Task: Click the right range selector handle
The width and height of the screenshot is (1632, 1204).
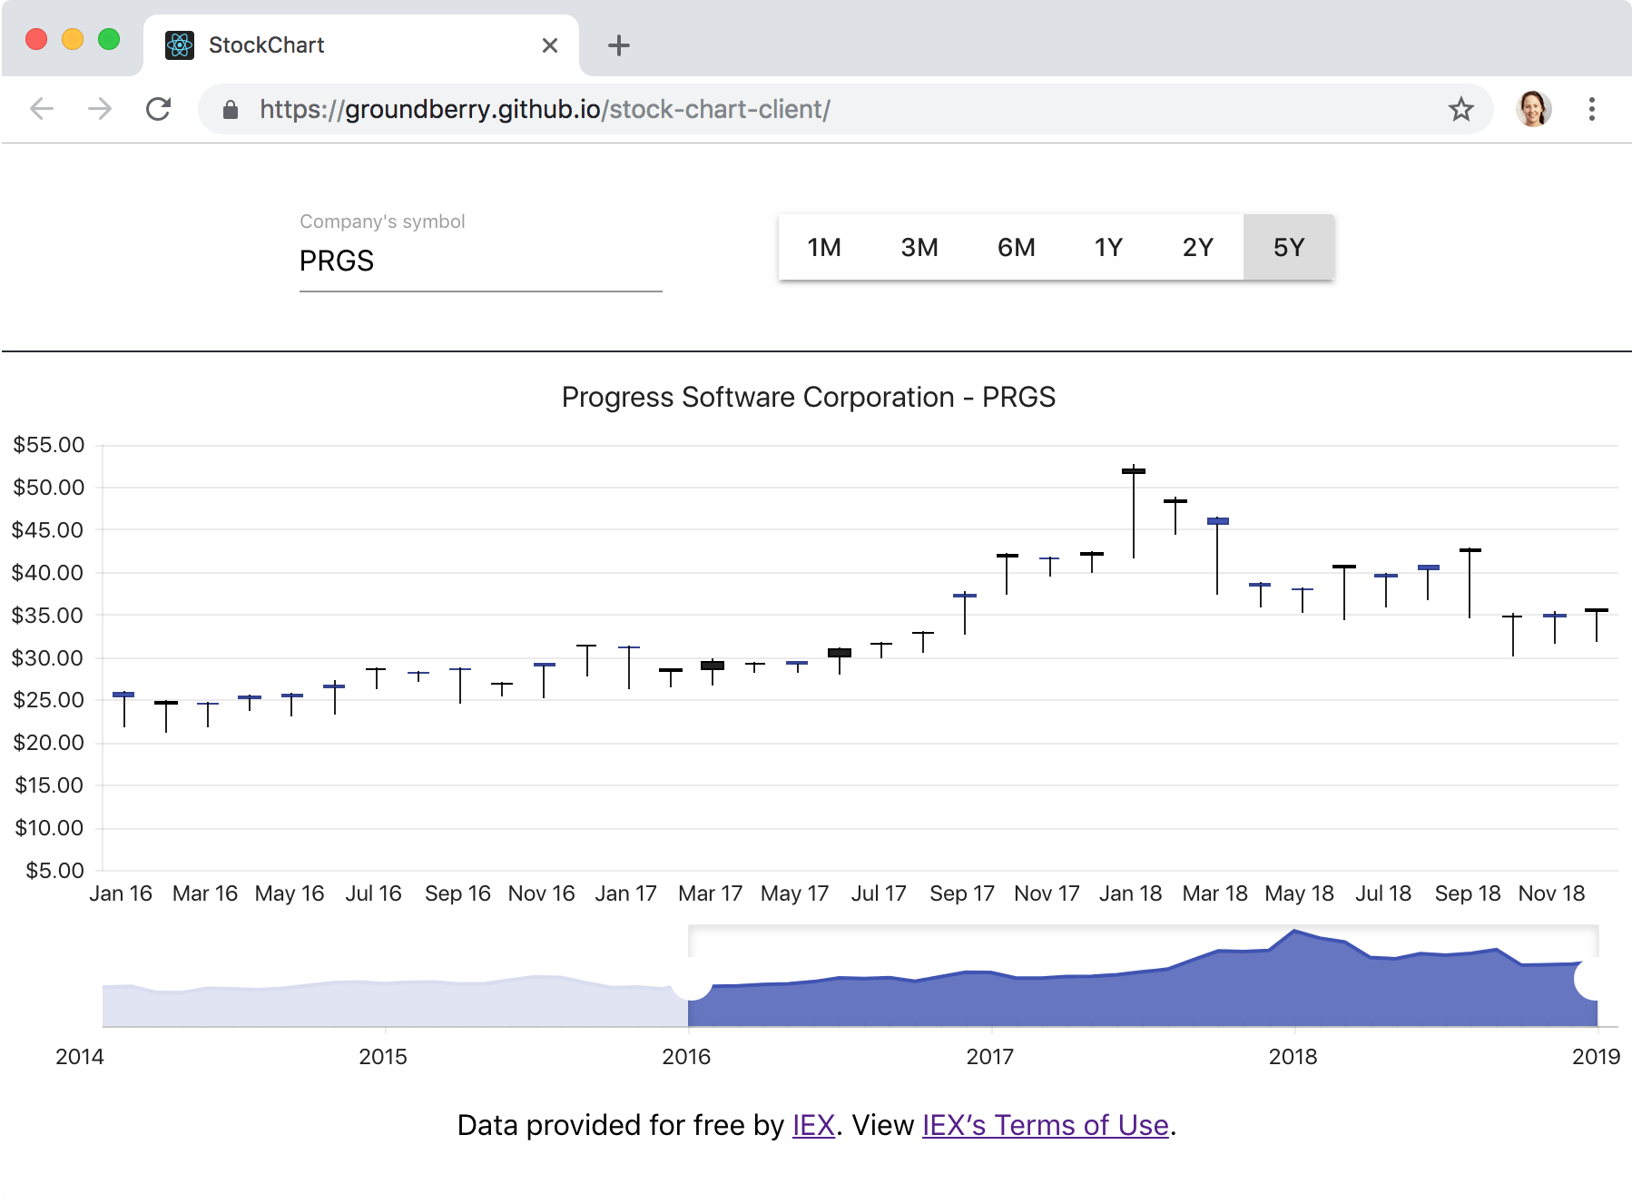Action: [x=1595, y=979]
